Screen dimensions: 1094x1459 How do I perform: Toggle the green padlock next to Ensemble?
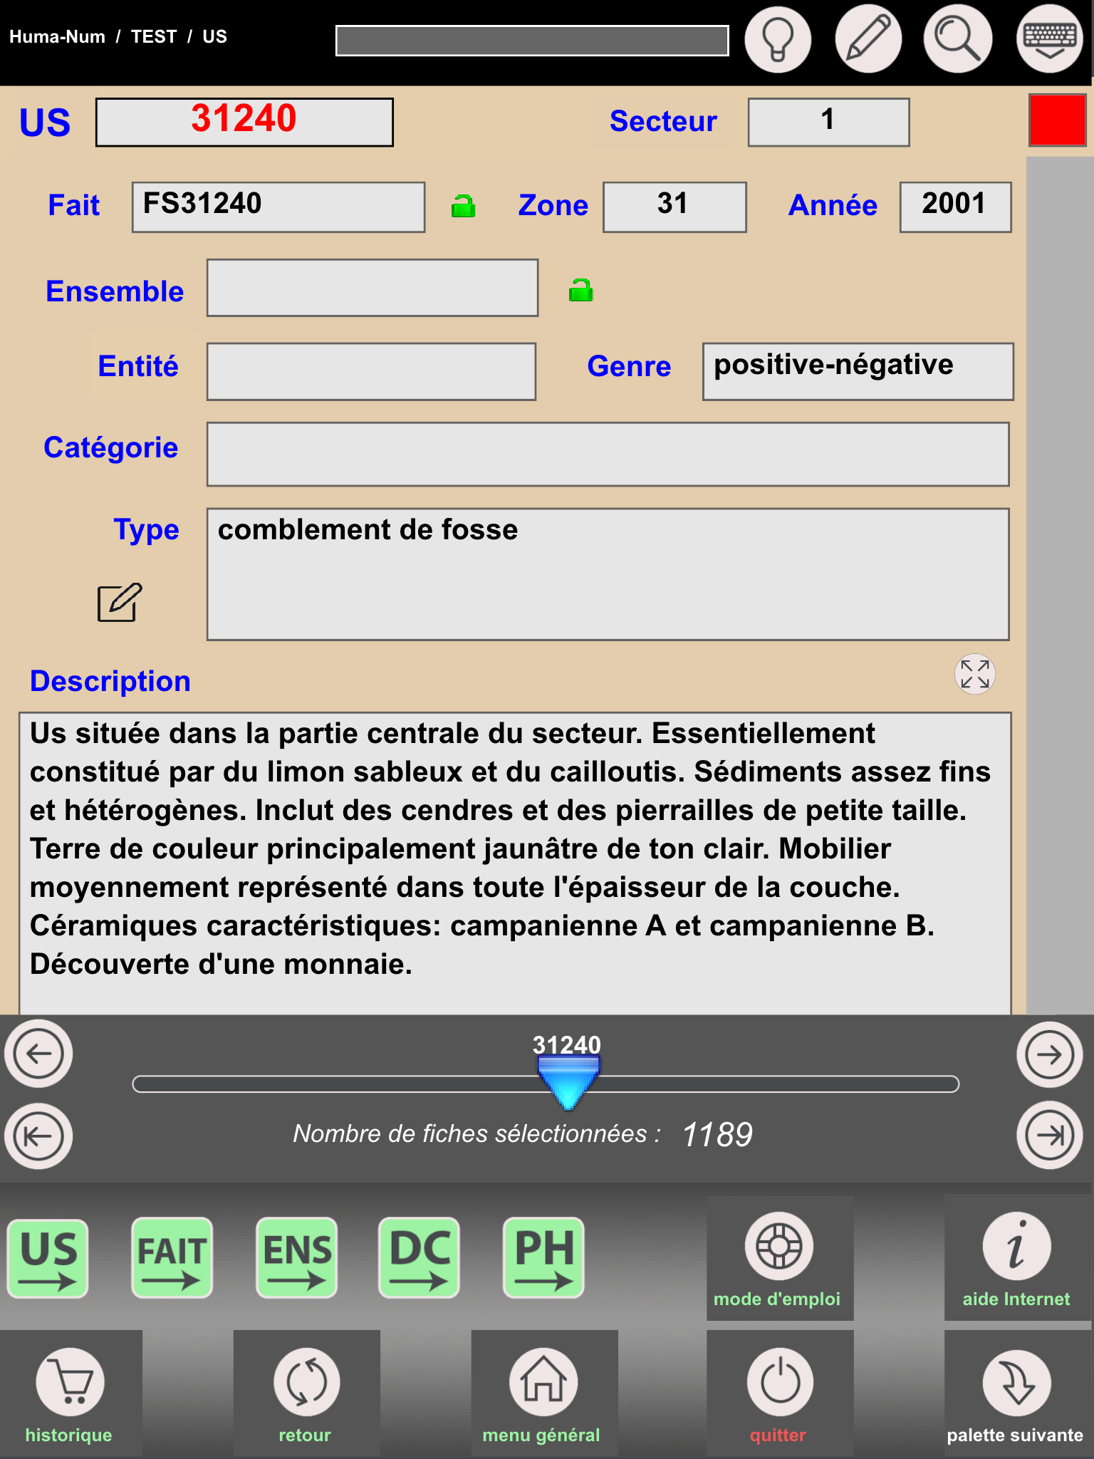coord(580,290)
